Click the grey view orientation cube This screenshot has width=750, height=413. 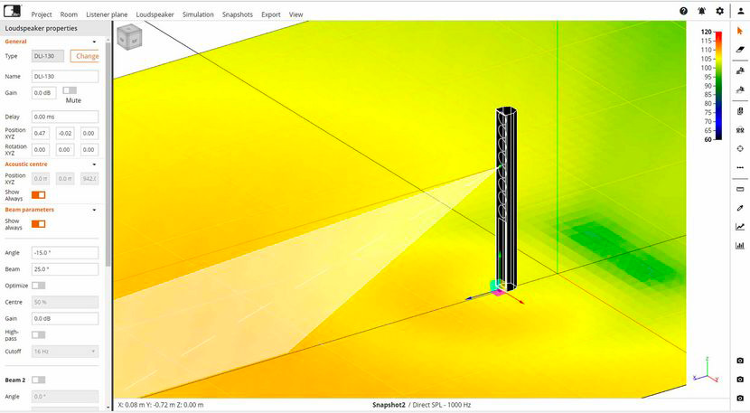(x=129, y=37)
